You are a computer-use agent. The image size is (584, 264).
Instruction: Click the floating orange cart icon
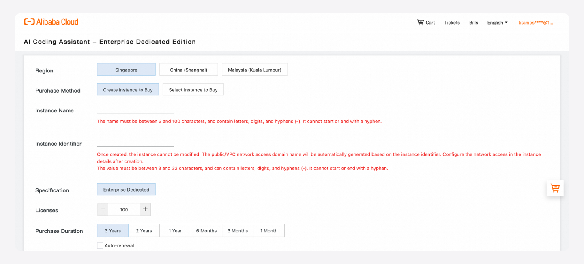555,188
